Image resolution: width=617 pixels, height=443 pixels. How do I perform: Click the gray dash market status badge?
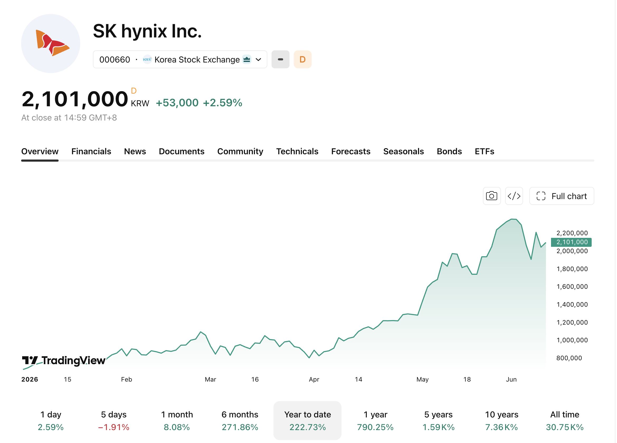(281, 59)
